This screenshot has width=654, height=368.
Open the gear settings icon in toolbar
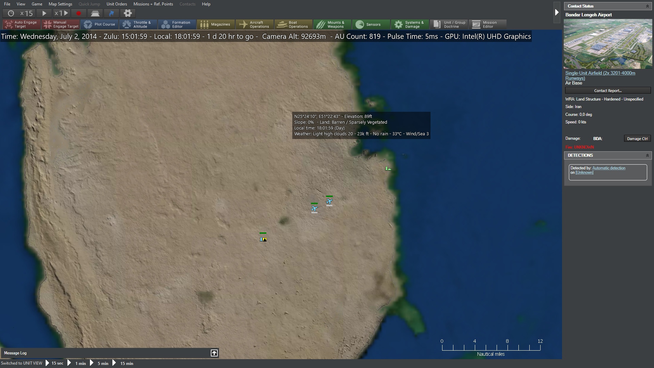(128, 13)
